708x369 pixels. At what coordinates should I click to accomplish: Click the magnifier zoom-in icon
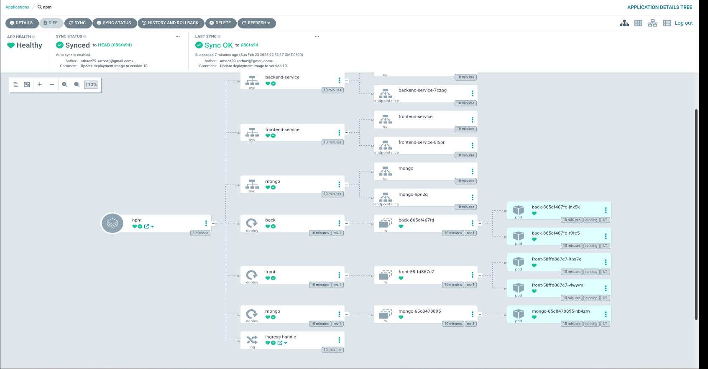[x=64, y=84]
